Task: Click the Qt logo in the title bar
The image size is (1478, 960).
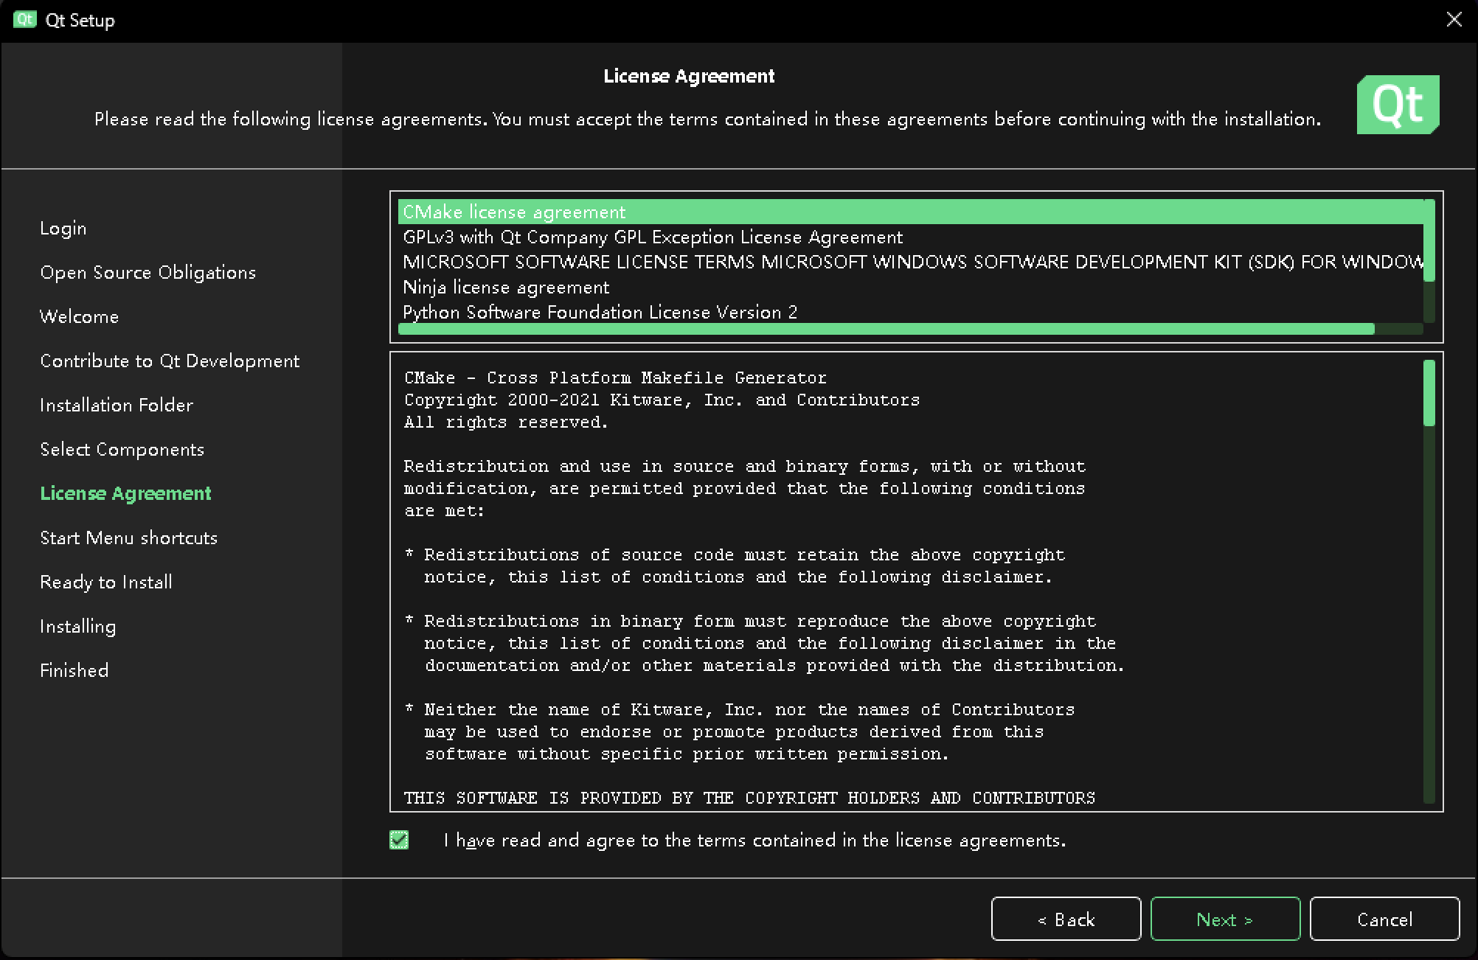Action: [x=24, y=20]
